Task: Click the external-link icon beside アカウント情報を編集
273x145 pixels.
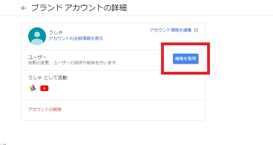Action: point(196,30)
